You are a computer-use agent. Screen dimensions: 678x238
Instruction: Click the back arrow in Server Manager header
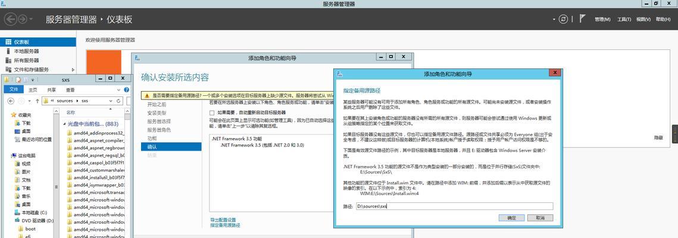10,19
